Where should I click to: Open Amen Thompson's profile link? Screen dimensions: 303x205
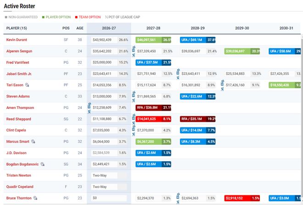[20, 108]
